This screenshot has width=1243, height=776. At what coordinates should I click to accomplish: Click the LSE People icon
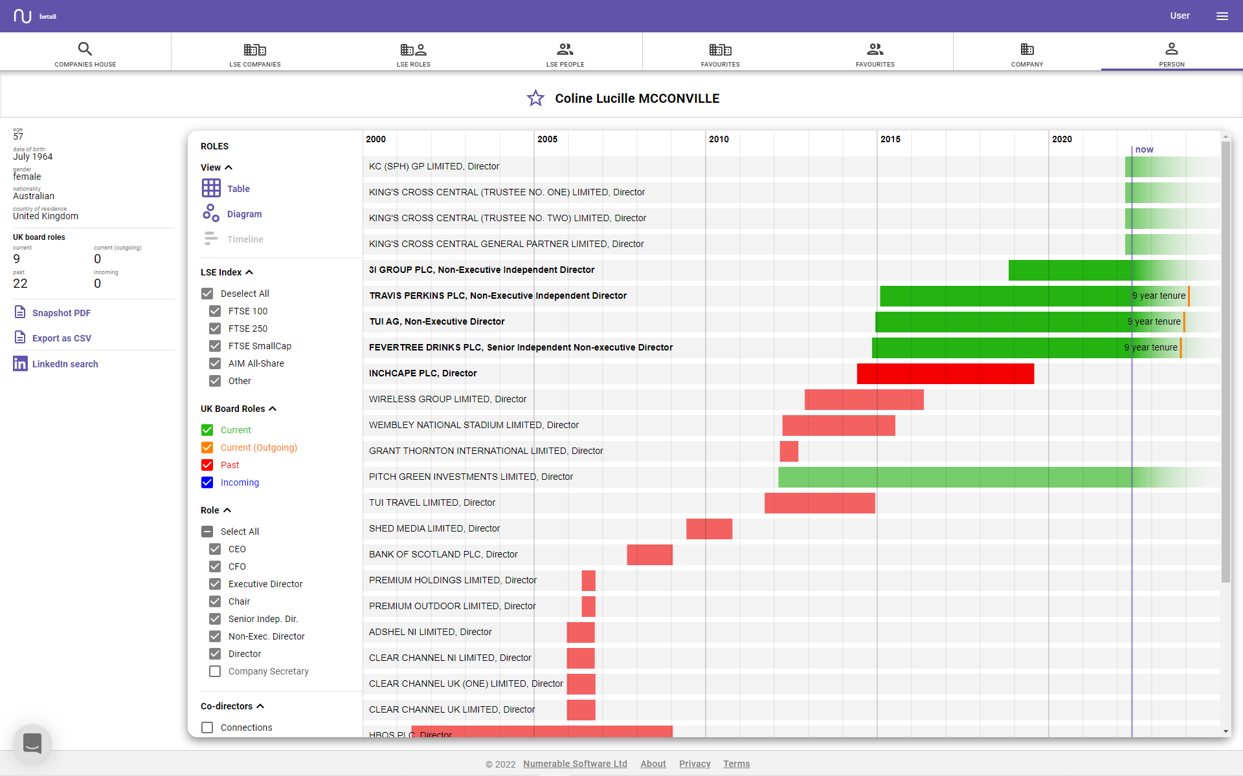tap(565, 49)
